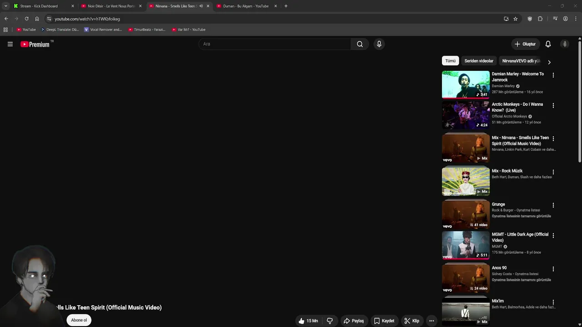Save the video with Kaydet

384,321
